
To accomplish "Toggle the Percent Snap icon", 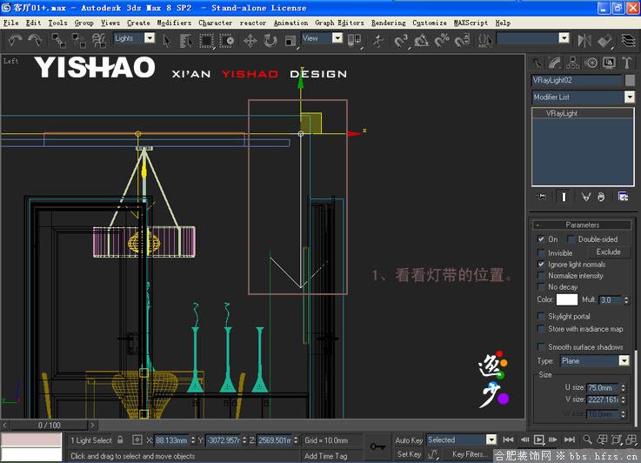I will click(442, 41).
